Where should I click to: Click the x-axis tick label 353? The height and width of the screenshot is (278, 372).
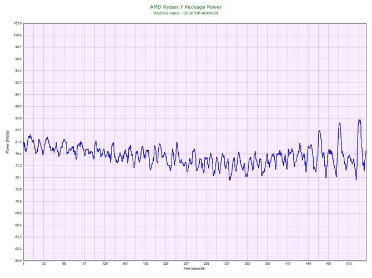[x=247, y=264]
